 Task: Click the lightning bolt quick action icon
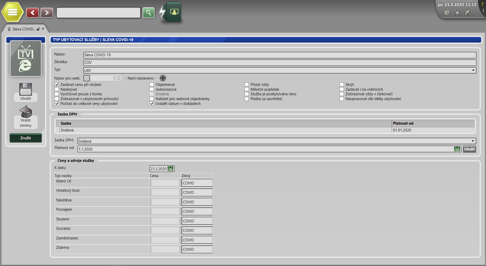(162, 12)
